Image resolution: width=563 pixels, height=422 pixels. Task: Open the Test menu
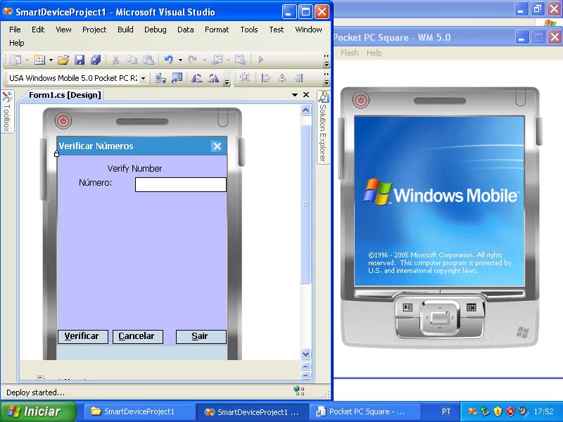click(x=276, y=30)
